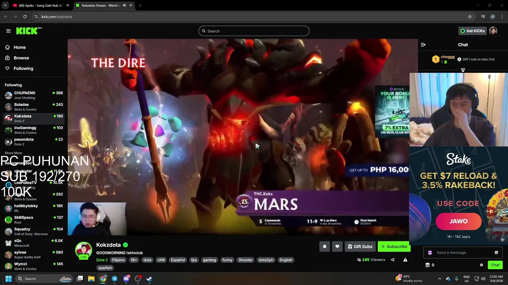Go to the Kick logo homepage
The width and height of the screenshot is (508, 285).
click(29, 31)
